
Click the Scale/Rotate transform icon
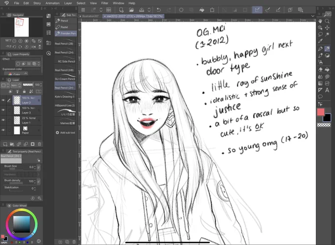pos(212,10)
